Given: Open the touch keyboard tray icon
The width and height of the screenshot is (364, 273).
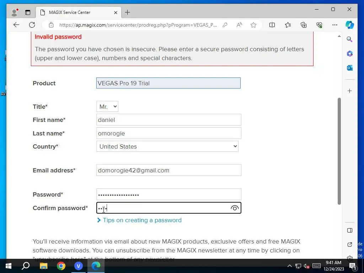Looking at the screenshot, I should (x=316, y=266).
